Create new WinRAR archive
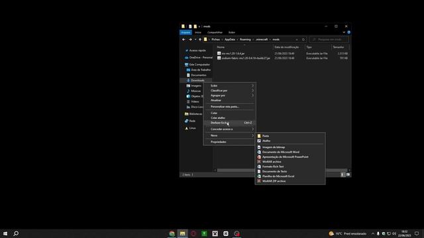 point(290,161)
